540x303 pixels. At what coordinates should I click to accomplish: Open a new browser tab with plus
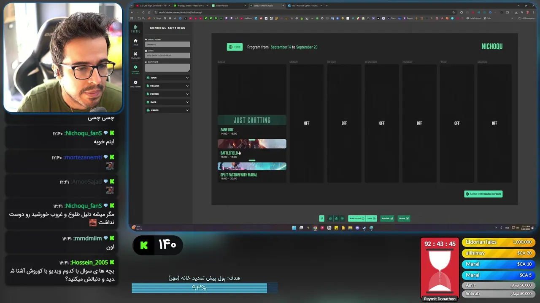(327, 5)
